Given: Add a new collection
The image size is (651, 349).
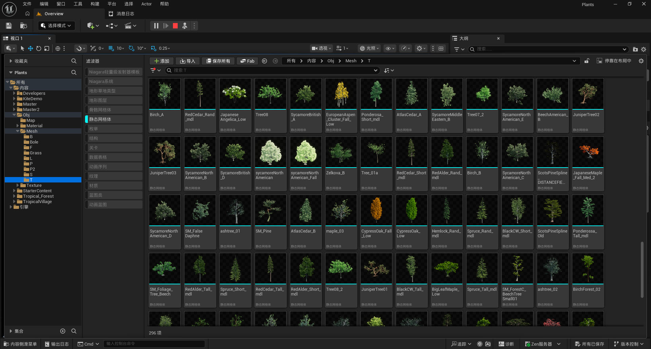Looking at the screenshot, I should point(63,331).
